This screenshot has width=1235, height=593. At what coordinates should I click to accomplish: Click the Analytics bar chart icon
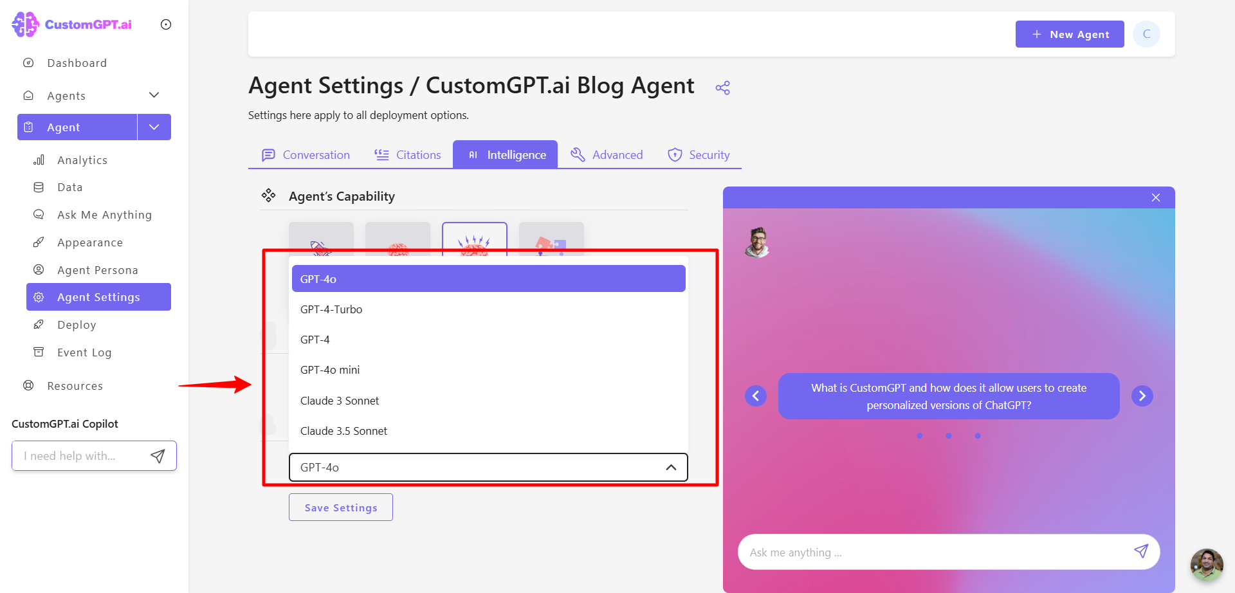coord(39,160)
